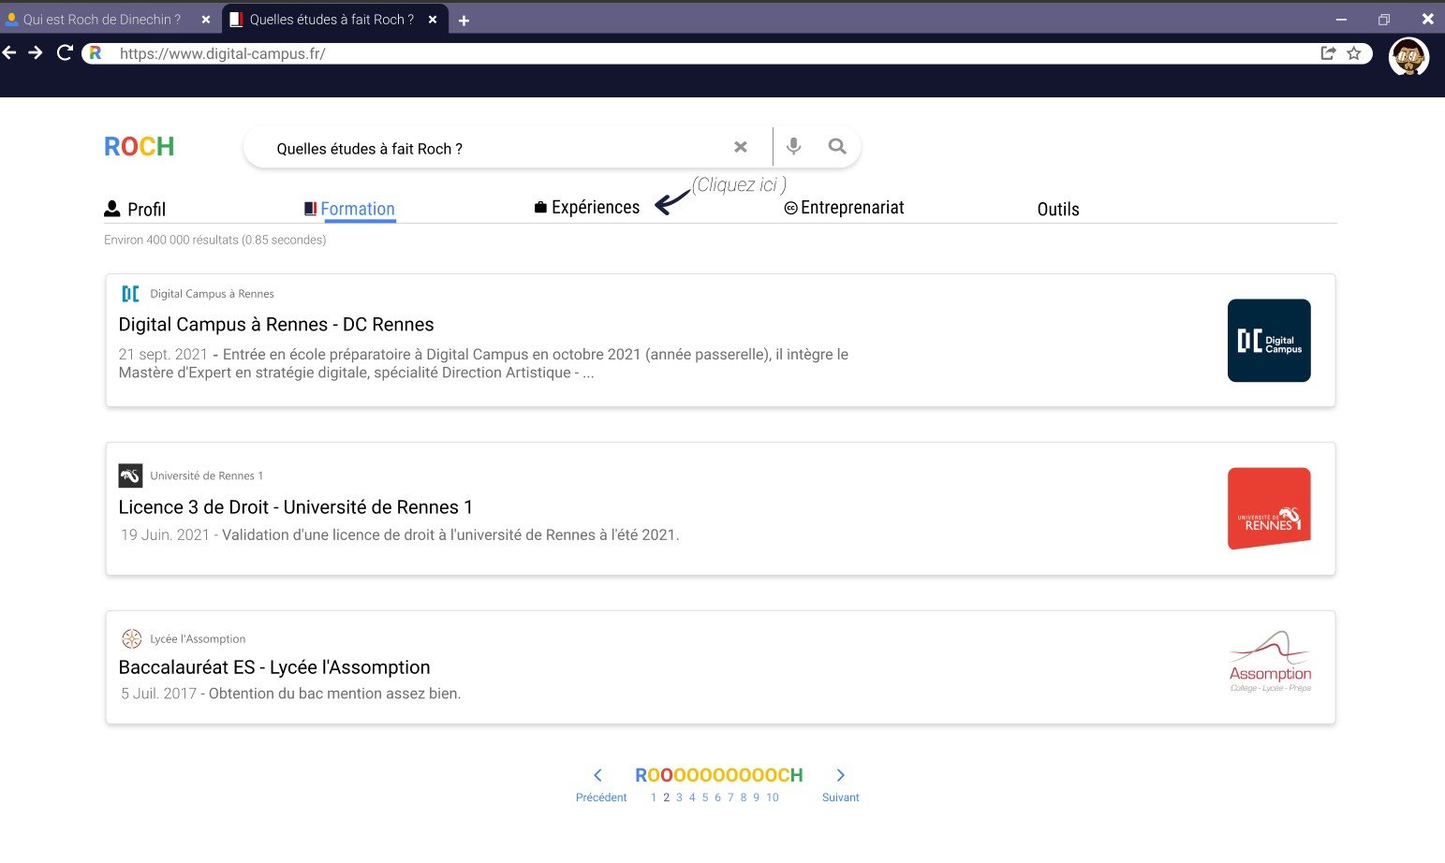Click 'Digital Campus à Rennes' source text

pos(212,294)
